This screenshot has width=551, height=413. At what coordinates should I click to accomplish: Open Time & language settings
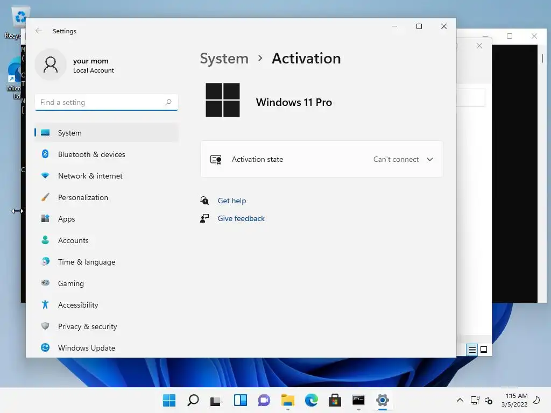[x=107, y=262]
